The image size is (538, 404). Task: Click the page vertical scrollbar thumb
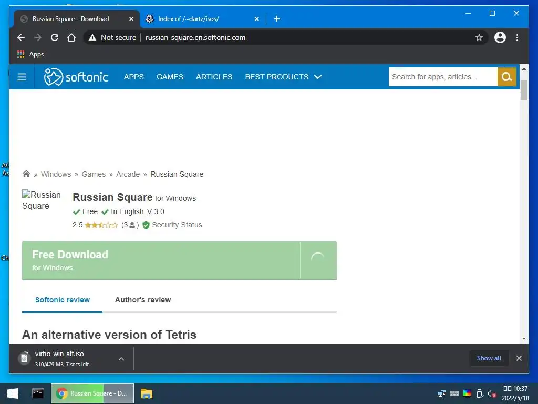point(524,90)
